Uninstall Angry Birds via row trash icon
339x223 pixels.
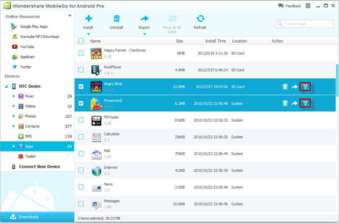(285, 87)
